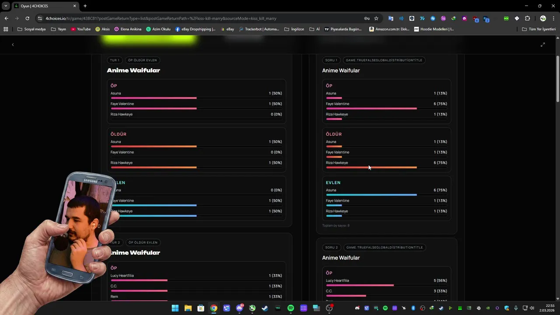The image size is (560, 315).
Task: Open the Sosyal medya bookmark folder
Action: [x=31, y=29]
